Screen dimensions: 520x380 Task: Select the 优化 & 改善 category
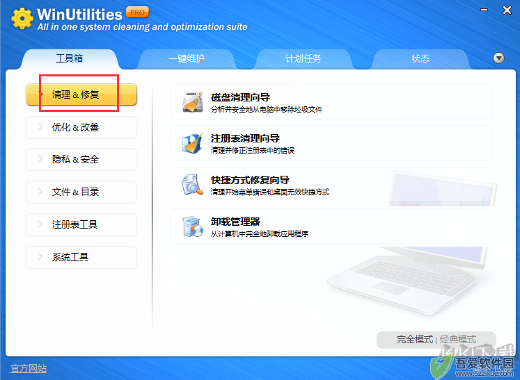[81, 127]
